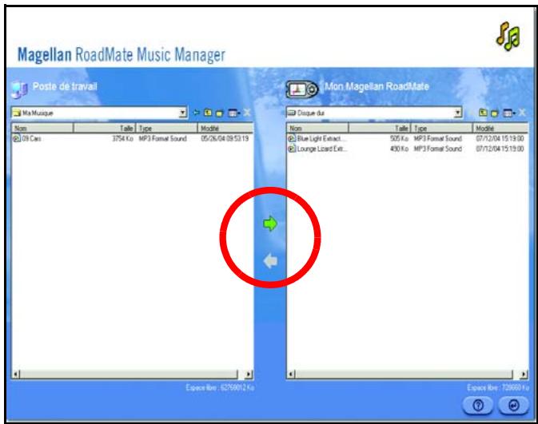This screenshot has width=538, height=424.
Task: Select the Blue Light Extract file name
Action: click(322, 138)
